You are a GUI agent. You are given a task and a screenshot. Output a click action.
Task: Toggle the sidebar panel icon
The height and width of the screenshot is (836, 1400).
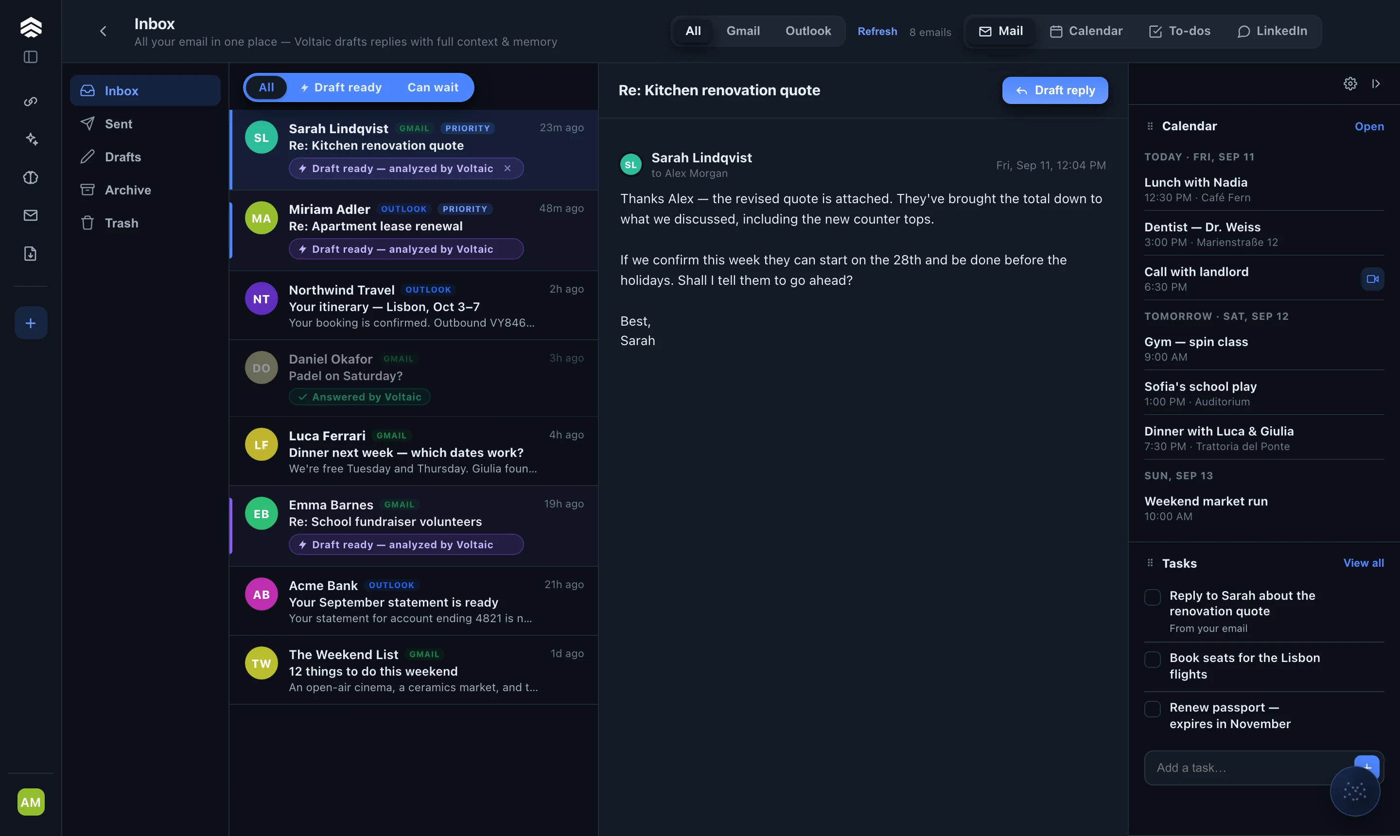tap(31, 57)
